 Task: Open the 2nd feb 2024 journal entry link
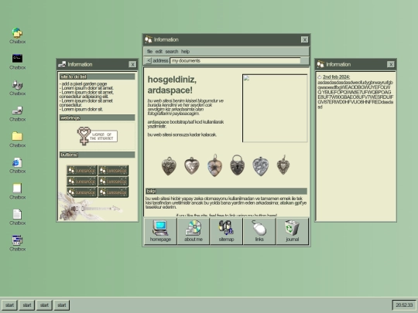point(336,77)
